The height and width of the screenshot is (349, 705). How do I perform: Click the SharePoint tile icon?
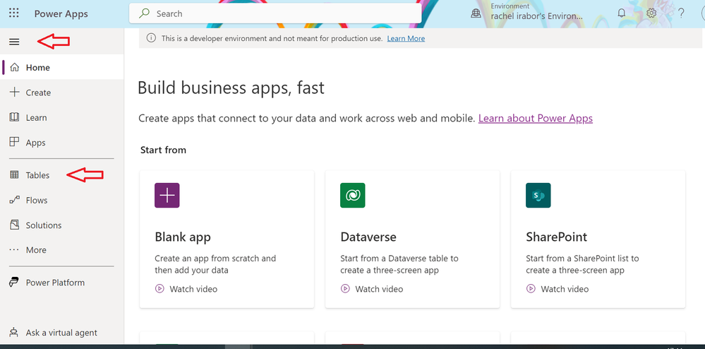tap(538, 196)
